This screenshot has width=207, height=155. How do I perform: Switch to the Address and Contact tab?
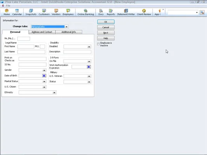point(42,32)
